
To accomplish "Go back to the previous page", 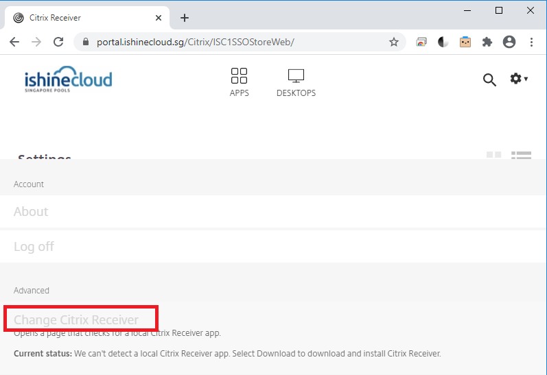I will click(14, 43).
